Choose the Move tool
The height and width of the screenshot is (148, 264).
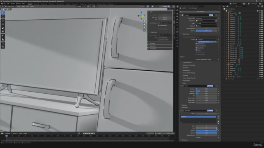click(x=3, y=21)
